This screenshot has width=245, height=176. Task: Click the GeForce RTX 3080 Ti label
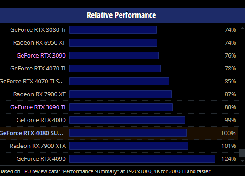pos(38,30)
